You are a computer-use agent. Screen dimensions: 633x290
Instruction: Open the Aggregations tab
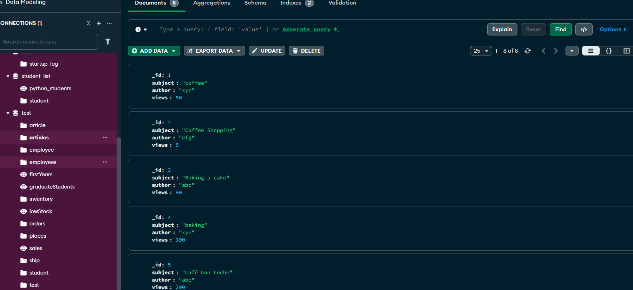click(211, 3)
